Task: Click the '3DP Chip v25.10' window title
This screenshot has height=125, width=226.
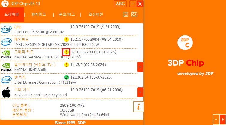Action: coord(25,4)
